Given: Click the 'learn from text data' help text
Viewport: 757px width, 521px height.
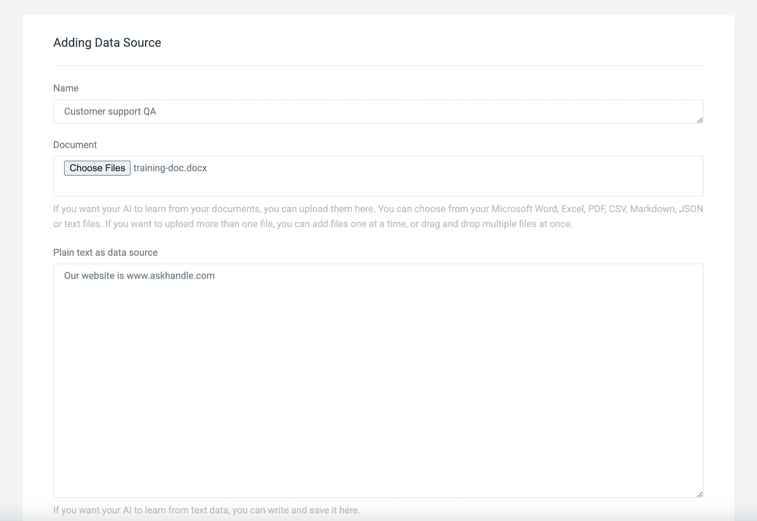Looking at the screenshot, I should [x=207, y=510].
